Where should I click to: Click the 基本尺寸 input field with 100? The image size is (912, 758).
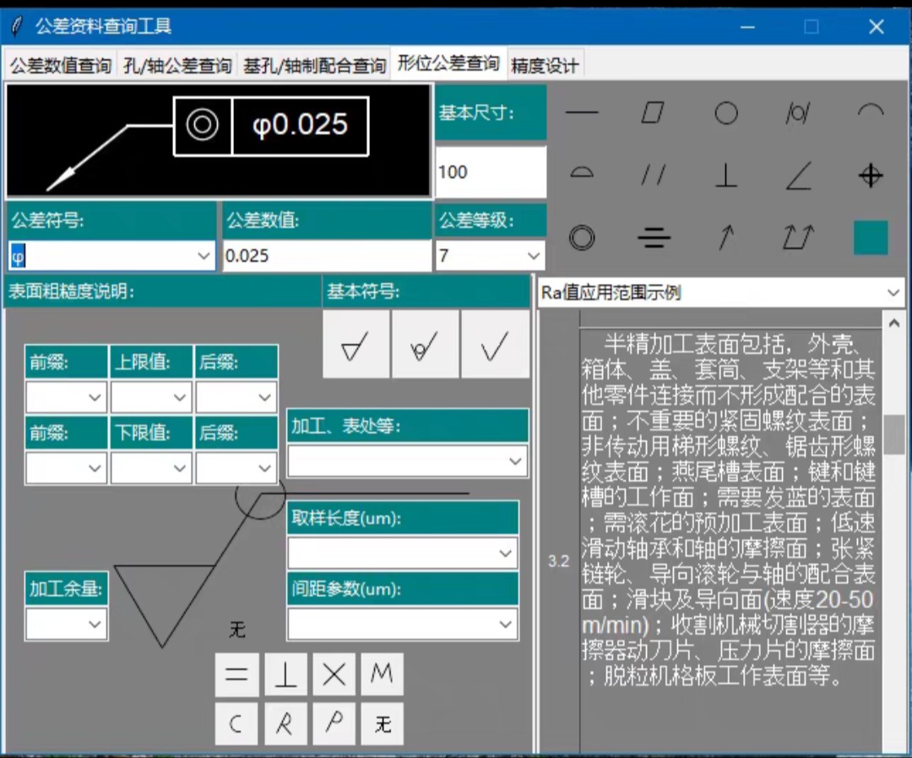pos(491,172)
